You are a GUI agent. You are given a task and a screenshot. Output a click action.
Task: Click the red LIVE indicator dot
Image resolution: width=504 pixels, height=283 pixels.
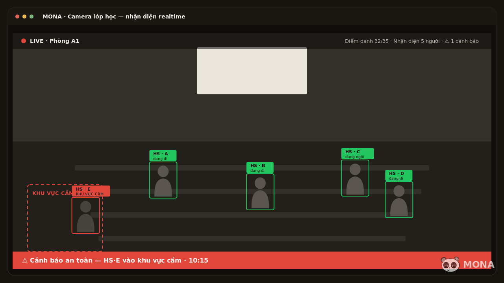[x=24, y=41]
